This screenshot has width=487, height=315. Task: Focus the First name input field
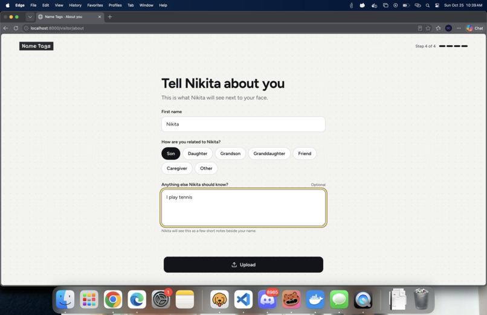coord(243,124)
